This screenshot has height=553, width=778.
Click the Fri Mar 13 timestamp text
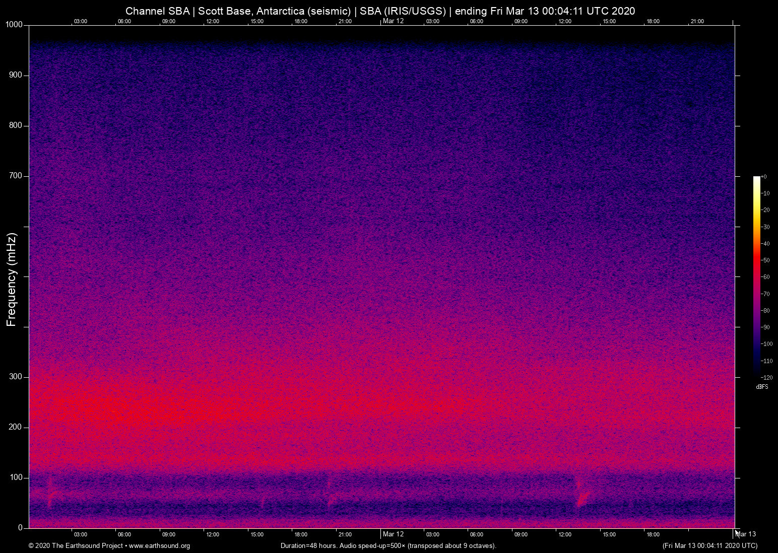click(x=709, y=545)
